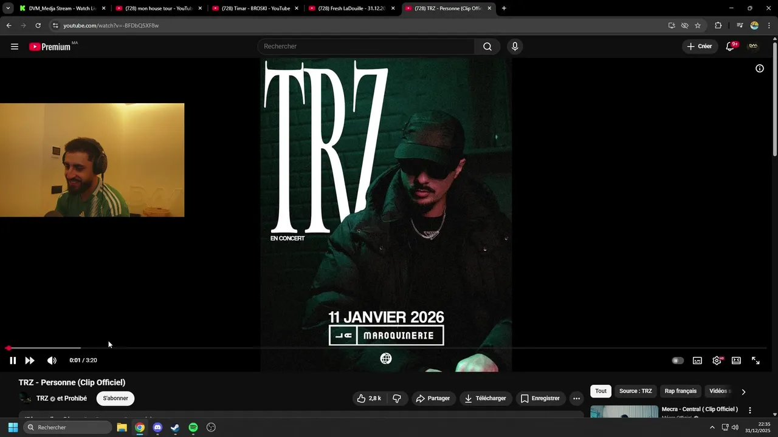Install app icon in address bar
This screenshot has width=778, height=437.
tap(672, 25)
